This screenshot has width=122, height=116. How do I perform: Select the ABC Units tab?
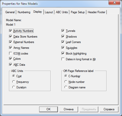click(x=62, y=12)
